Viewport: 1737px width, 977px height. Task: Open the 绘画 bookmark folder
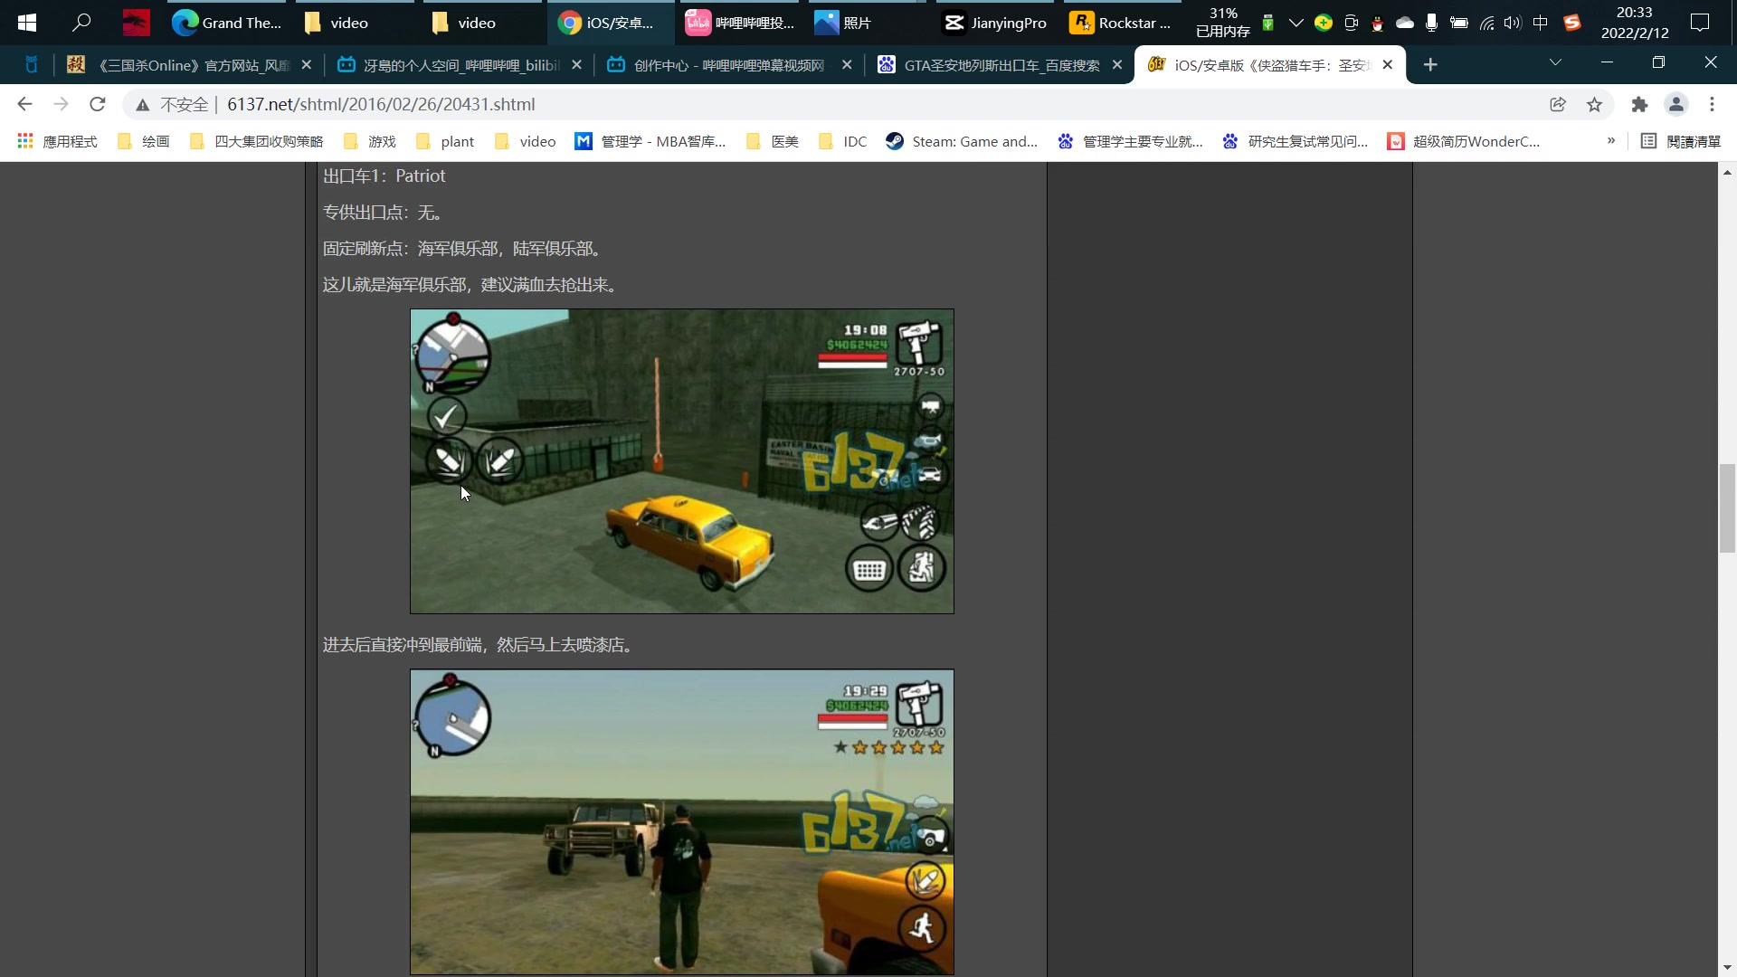(143, 141)
